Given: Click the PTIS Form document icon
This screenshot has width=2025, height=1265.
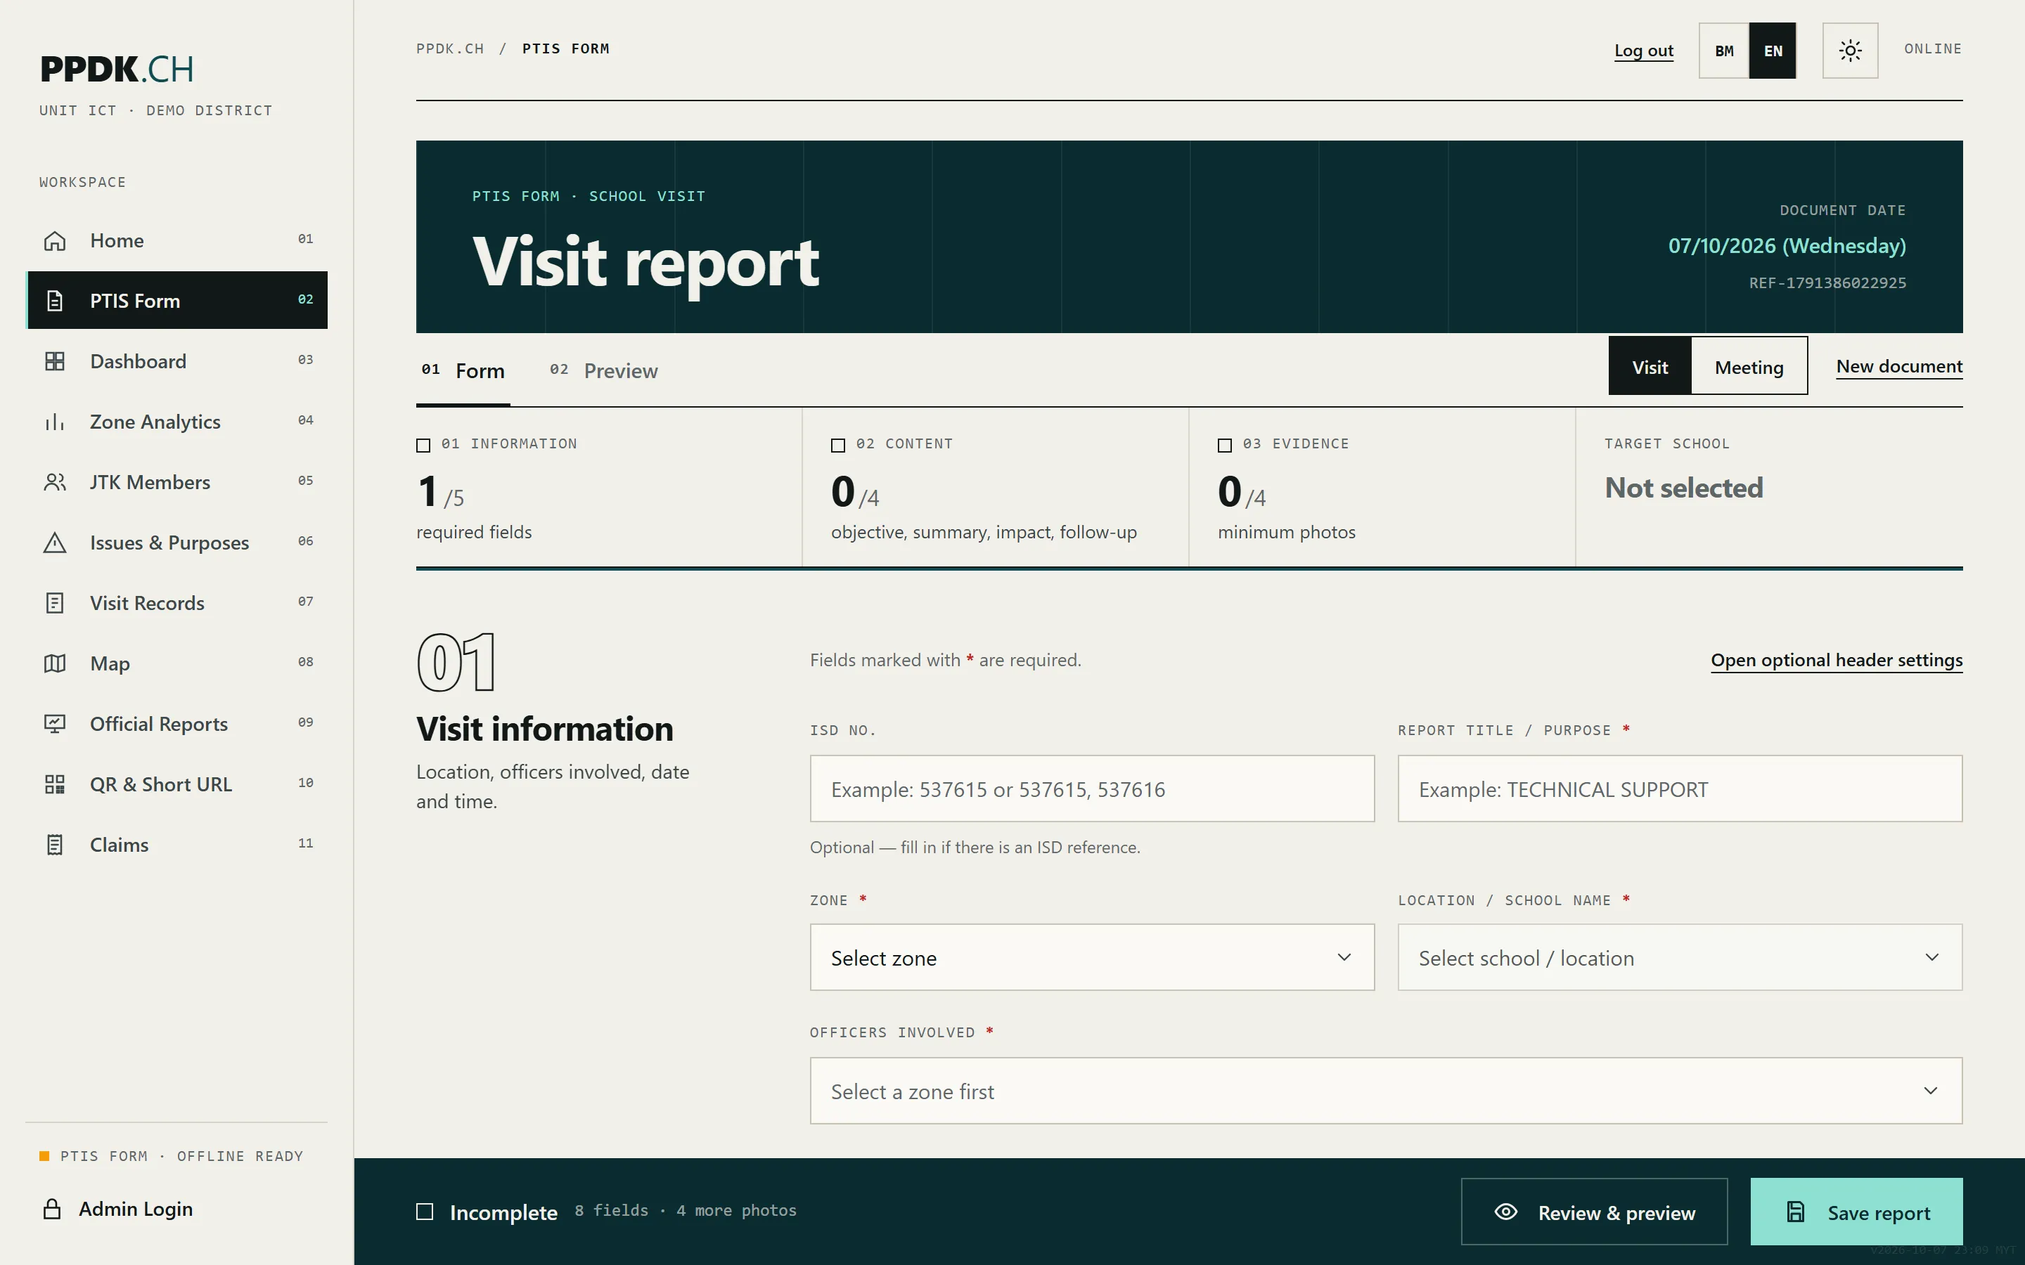Looking at the screenshot, I should [54, 301].
